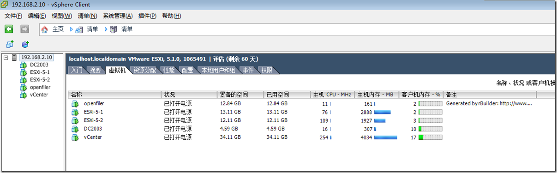This screenshot has height=173, width=557.
Task: Open the 系统管理(A) menu
Action: pyautogui.click(x=118, y=16)
